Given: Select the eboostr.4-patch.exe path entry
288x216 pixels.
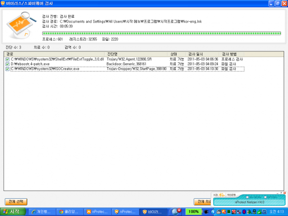Looking at the screenshot, I should point(30,64).
